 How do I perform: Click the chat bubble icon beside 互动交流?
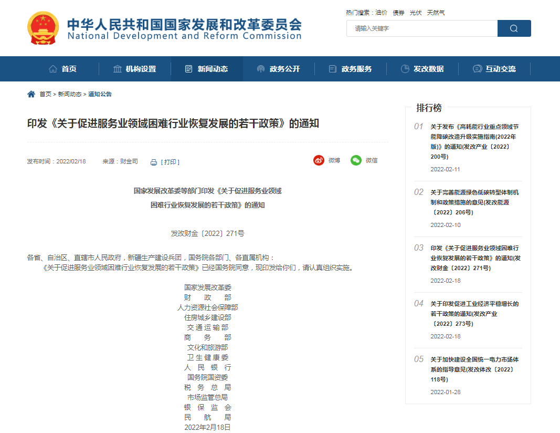477,69
